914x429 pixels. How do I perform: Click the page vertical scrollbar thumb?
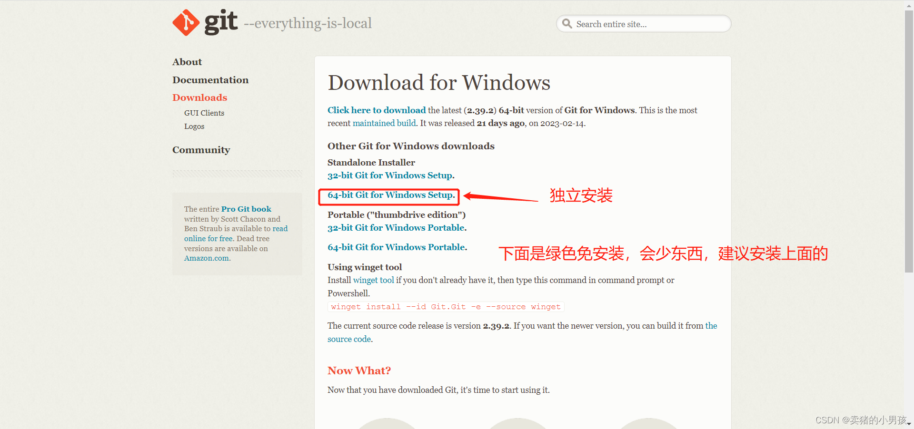909,141
